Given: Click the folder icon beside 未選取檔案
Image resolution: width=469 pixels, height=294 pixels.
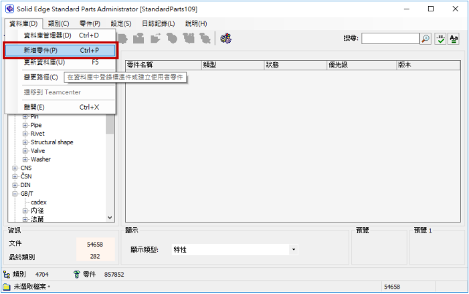Looking at the screenshot, I should tap(7, 287).
